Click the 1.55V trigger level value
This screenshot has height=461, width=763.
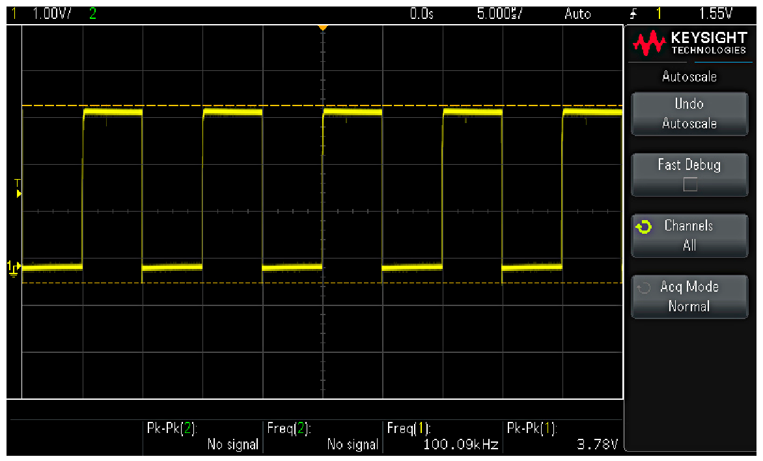point(715,14)
